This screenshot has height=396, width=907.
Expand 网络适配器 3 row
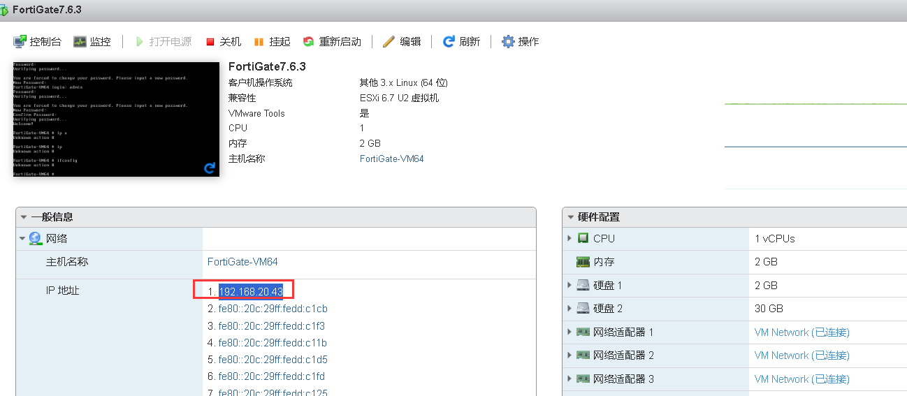(569, 379)
